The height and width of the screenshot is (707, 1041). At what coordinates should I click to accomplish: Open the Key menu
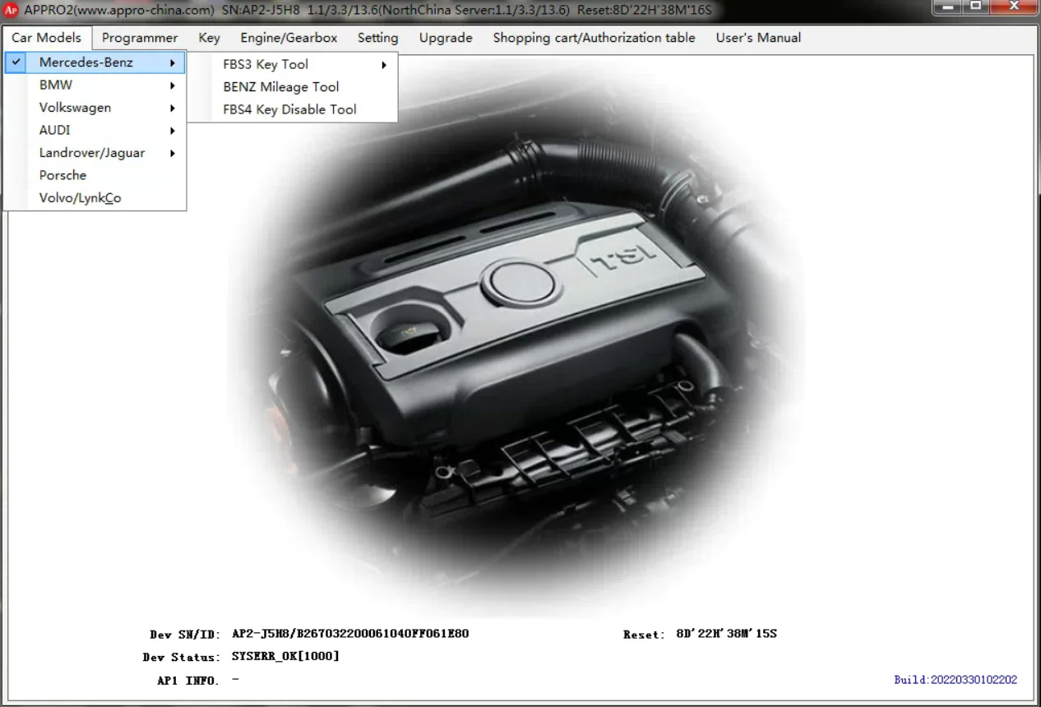(209, 38)
